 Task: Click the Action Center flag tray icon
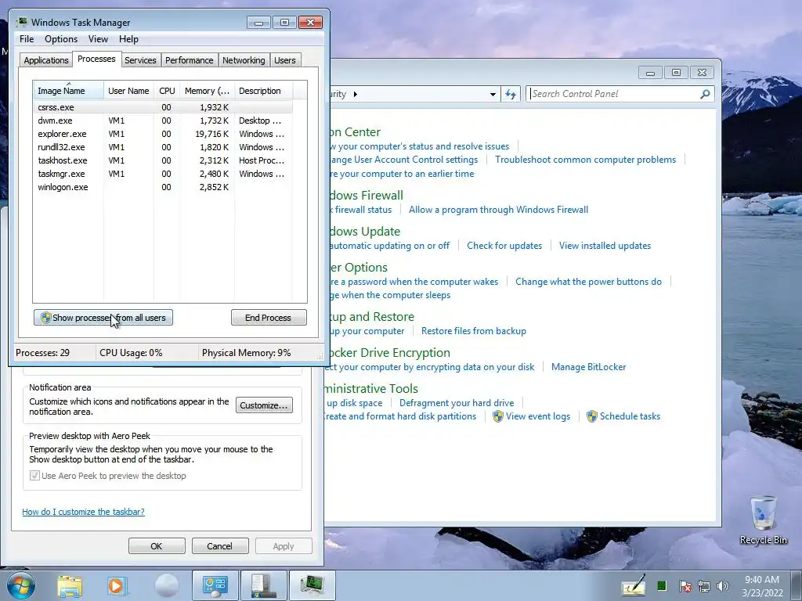[685, 586]
